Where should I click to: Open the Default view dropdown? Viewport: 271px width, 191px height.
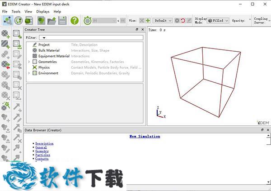click(163, 21)
